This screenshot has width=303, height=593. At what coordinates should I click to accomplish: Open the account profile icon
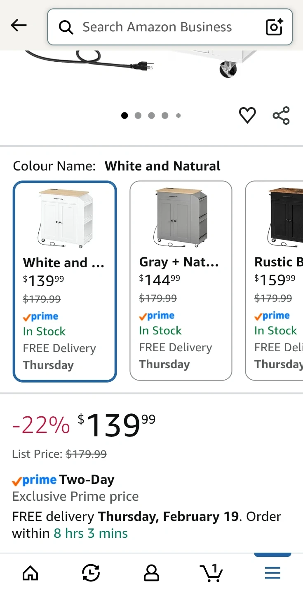click(151, 573)
